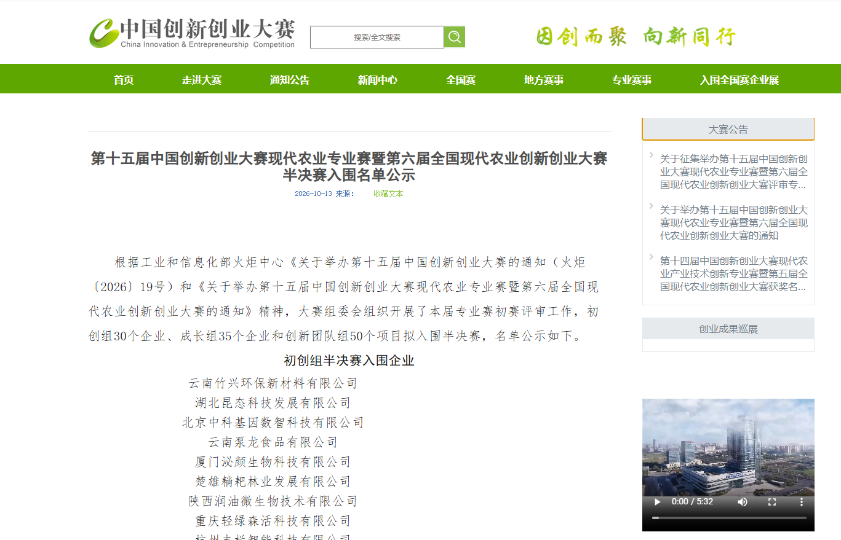Seek along the video progress bar
Image resolution: width=841 pixels, height=540 pixels.
[x=729, y=518]
